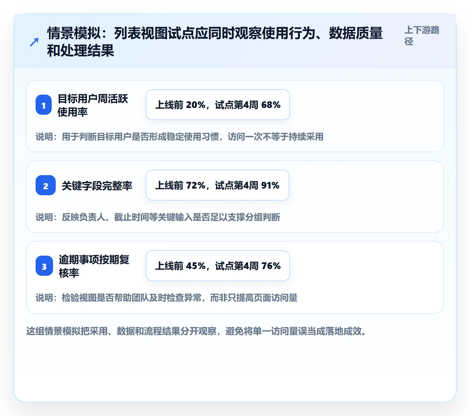Click the 关键字段完整率 metric name
The width and height of the screenshot is (470, 416).
pos(97,186)
